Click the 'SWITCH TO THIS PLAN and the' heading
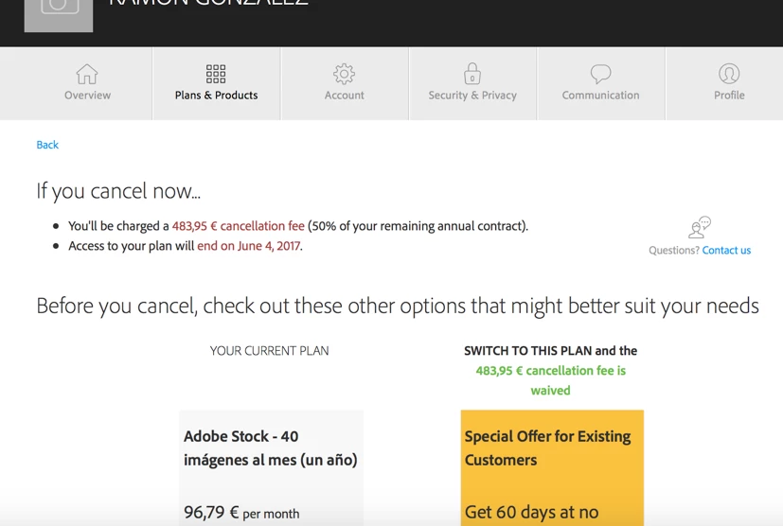The height and width of the screenshot is (526, 783). (550, 351)
